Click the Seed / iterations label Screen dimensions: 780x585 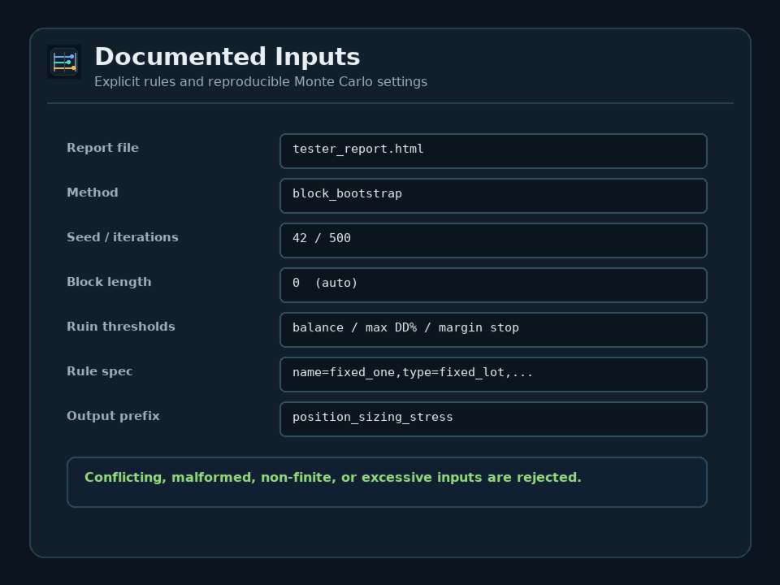123,237
